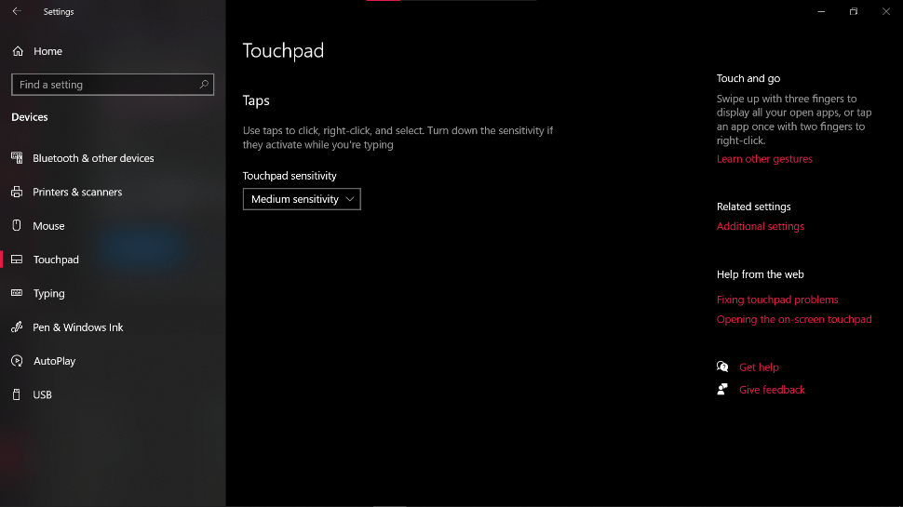The width and height of the screenshot is (903, 507).
Task: Open Additional settings link
Action: click(x=760, y=226)
